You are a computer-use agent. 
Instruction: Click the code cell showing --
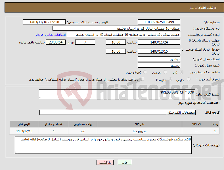(196, 131)
